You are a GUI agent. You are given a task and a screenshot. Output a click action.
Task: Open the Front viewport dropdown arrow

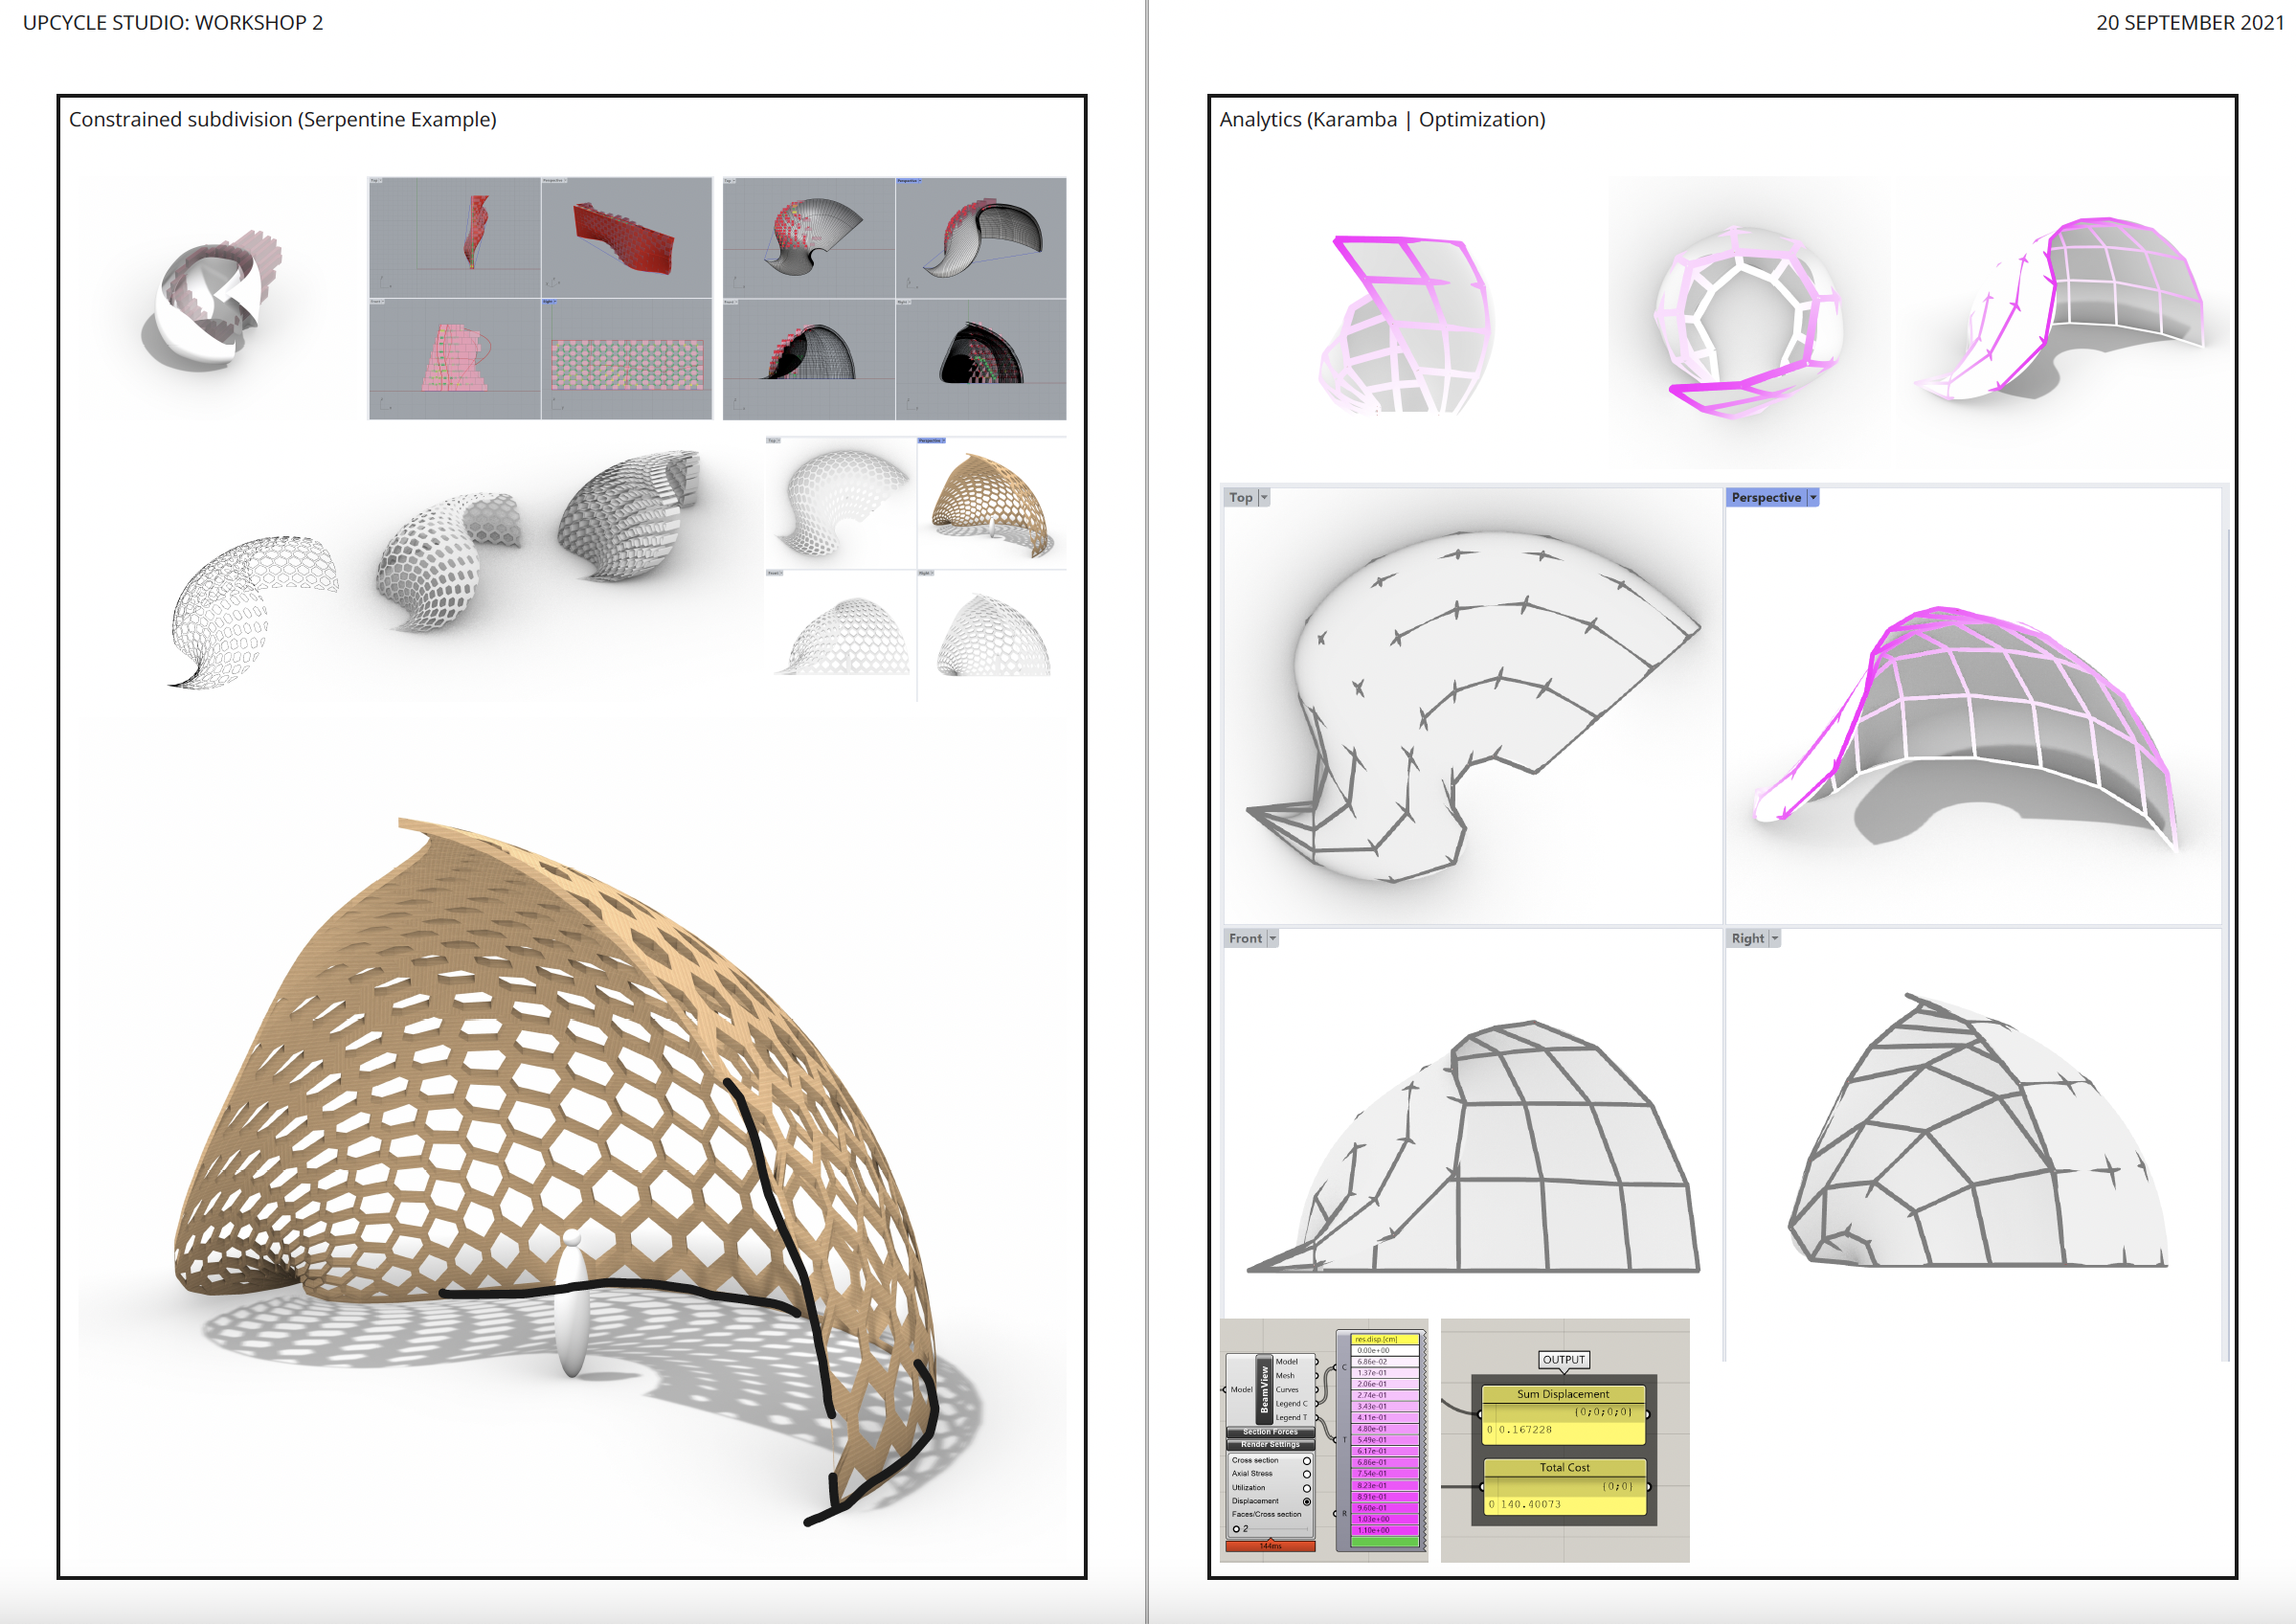[1273, 939]
